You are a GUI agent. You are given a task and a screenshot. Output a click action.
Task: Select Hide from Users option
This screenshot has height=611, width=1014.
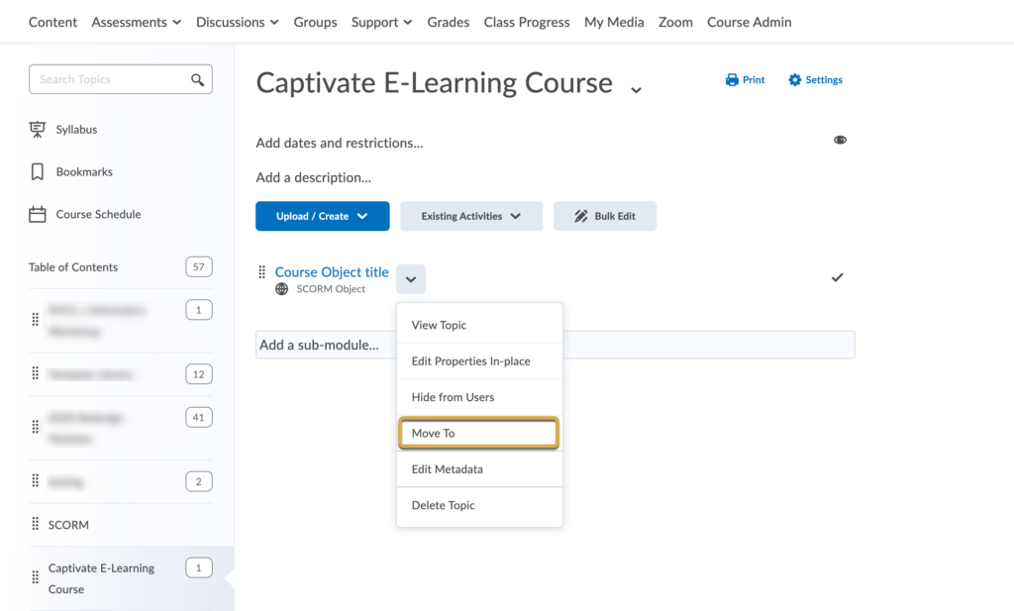tap(480, 397)
